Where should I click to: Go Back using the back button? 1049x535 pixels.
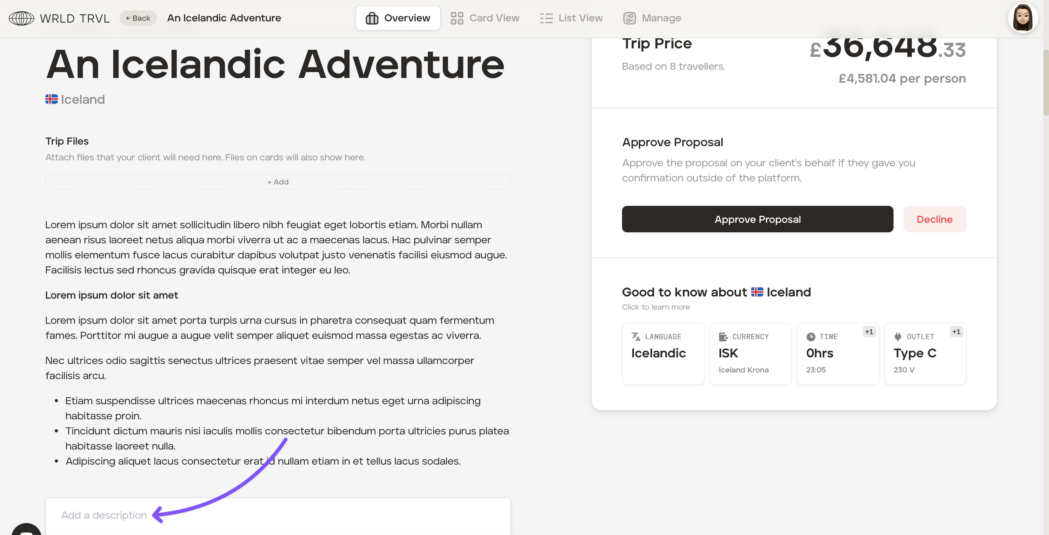coord(138,18)
